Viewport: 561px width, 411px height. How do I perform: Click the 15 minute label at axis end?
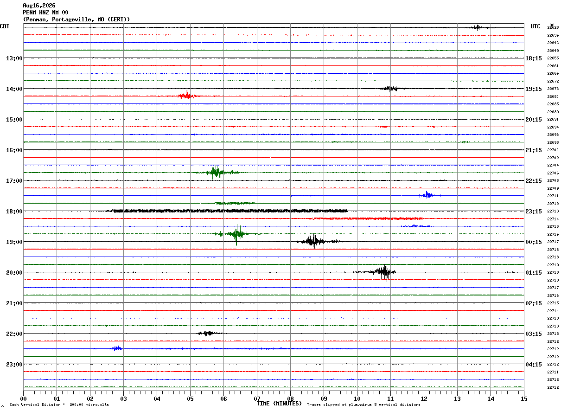click(x=524, y=398)
